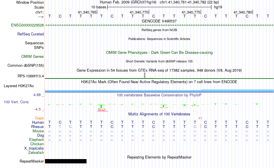
Task: Click the light blue H3K27Ac signal bar
Action: (x=159, y=91)
